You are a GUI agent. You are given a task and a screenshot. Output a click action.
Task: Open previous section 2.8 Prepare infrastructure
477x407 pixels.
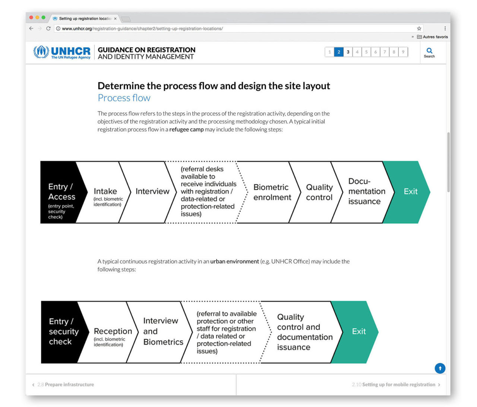coord(63,385)
